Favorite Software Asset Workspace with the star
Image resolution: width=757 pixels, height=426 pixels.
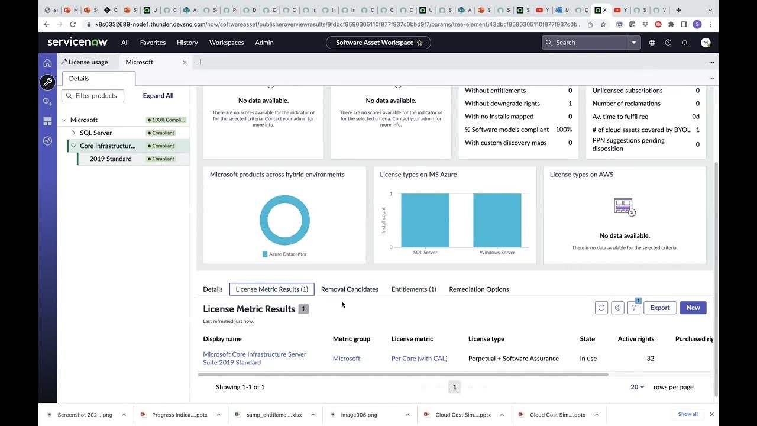click(420, 43)
